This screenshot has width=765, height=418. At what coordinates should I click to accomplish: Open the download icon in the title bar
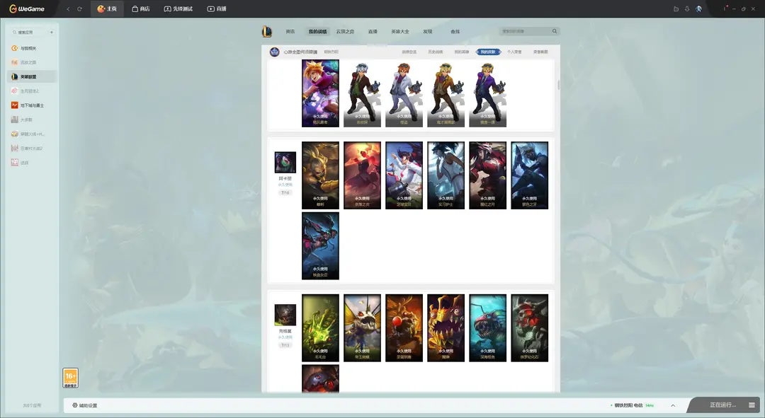click(x=687, y=8)
